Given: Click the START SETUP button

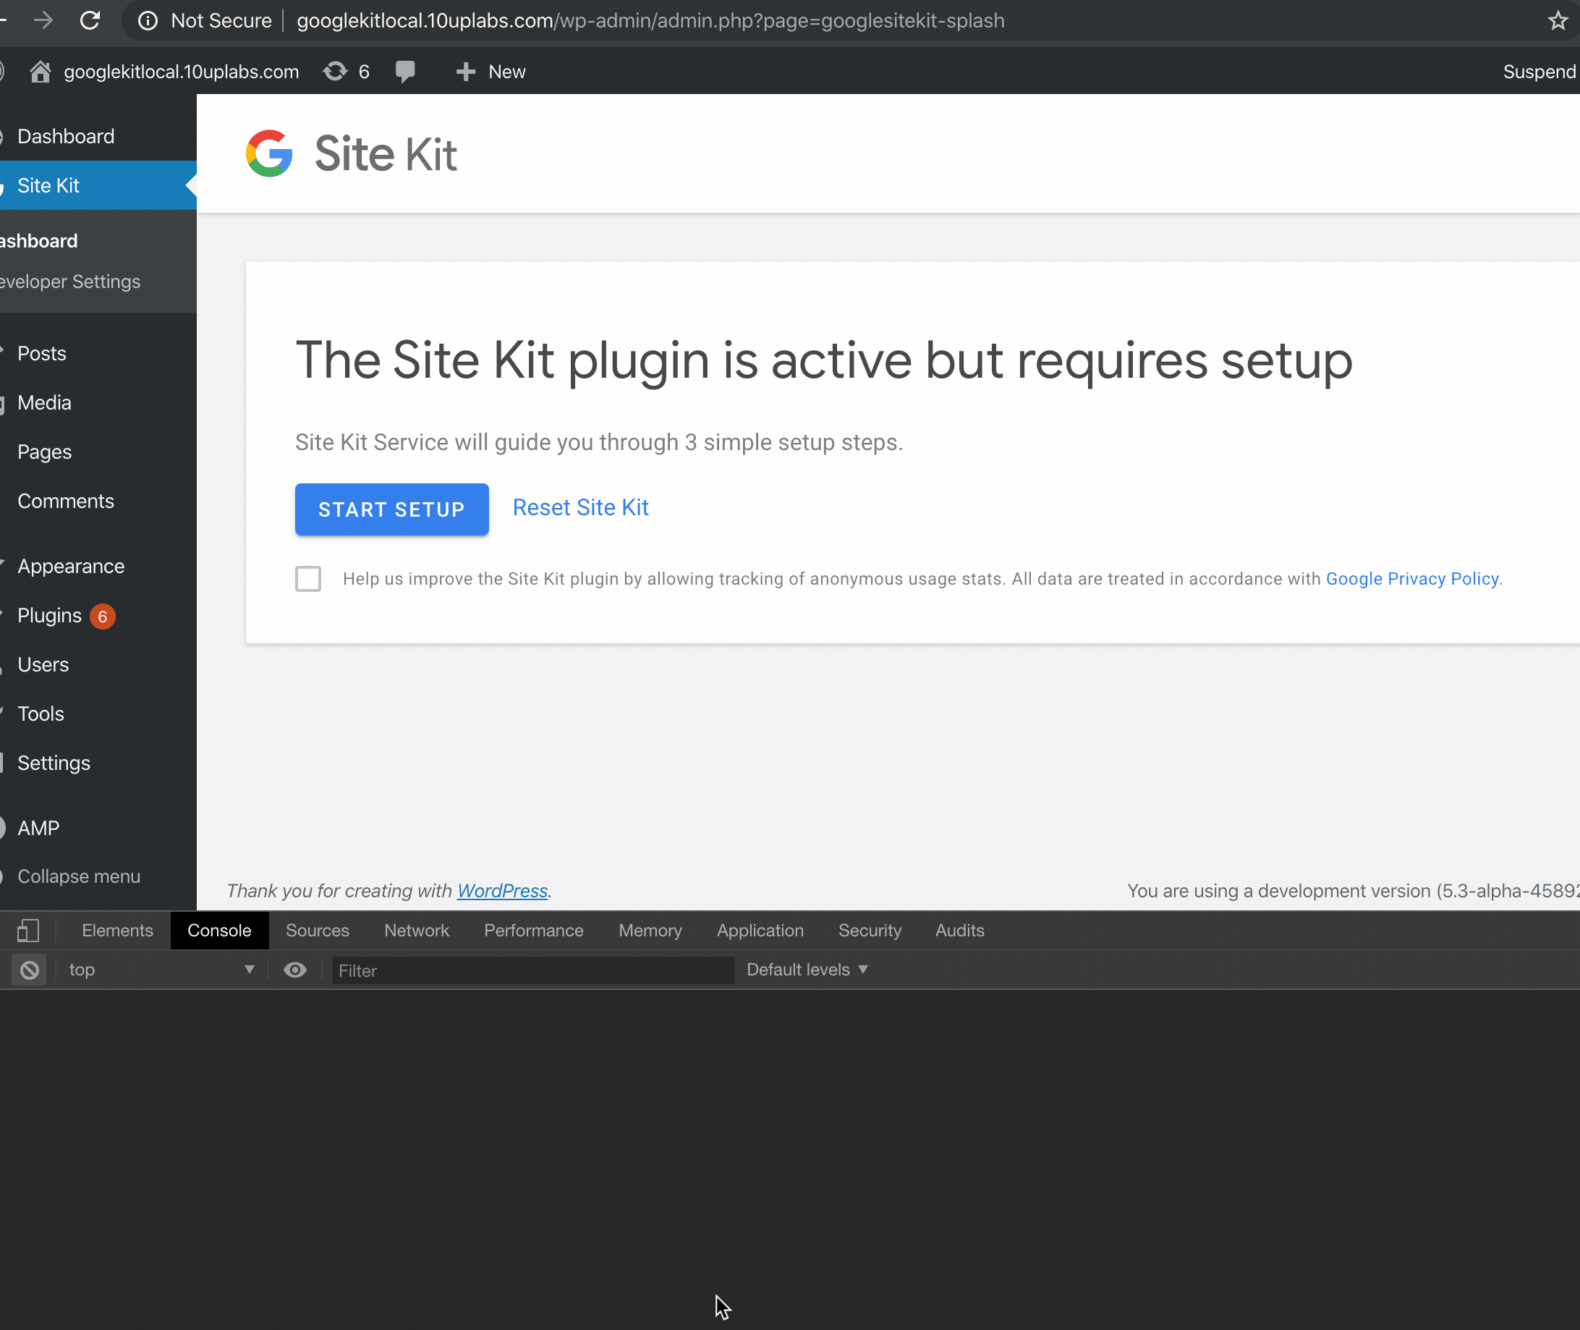Looking at the screenshot, I should click(x=391, y=509).
